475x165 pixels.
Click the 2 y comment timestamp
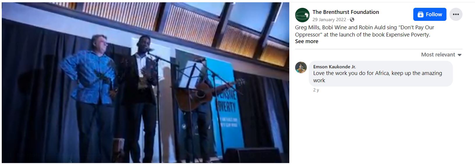pos(316,90)
